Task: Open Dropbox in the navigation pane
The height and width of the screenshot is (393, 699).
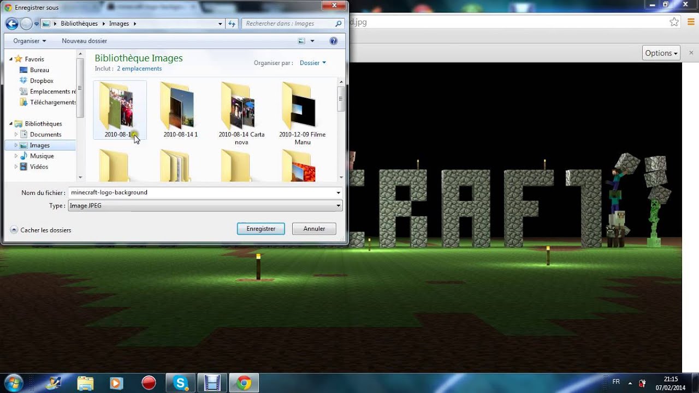Action: coord(42,81)
